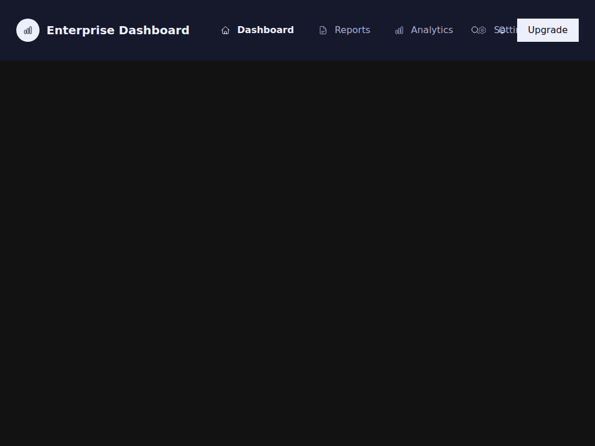The width and height of the screenshot is (595, 446).
Task: Click the settings gear icon
Action: (482, 30)
